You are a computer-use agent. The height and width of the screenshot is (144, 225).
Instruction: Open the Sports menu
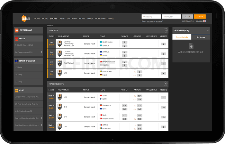point(37,19)
